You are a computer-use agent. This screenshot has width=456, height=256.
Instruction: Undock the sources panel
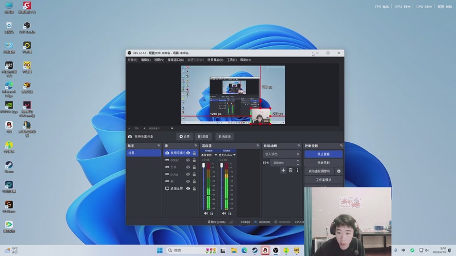[196, 146]
